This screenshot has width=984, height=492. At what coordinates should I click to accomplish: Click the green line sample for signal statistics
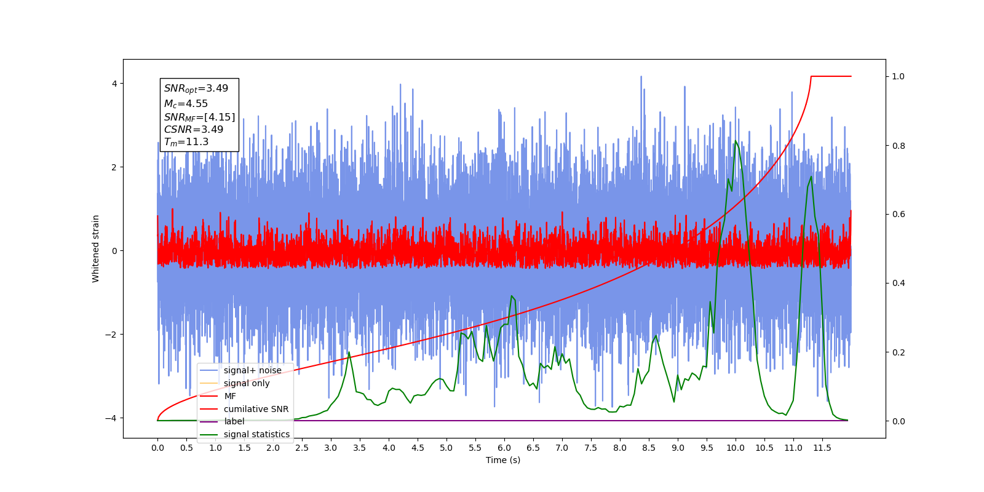tap(209, 434)
